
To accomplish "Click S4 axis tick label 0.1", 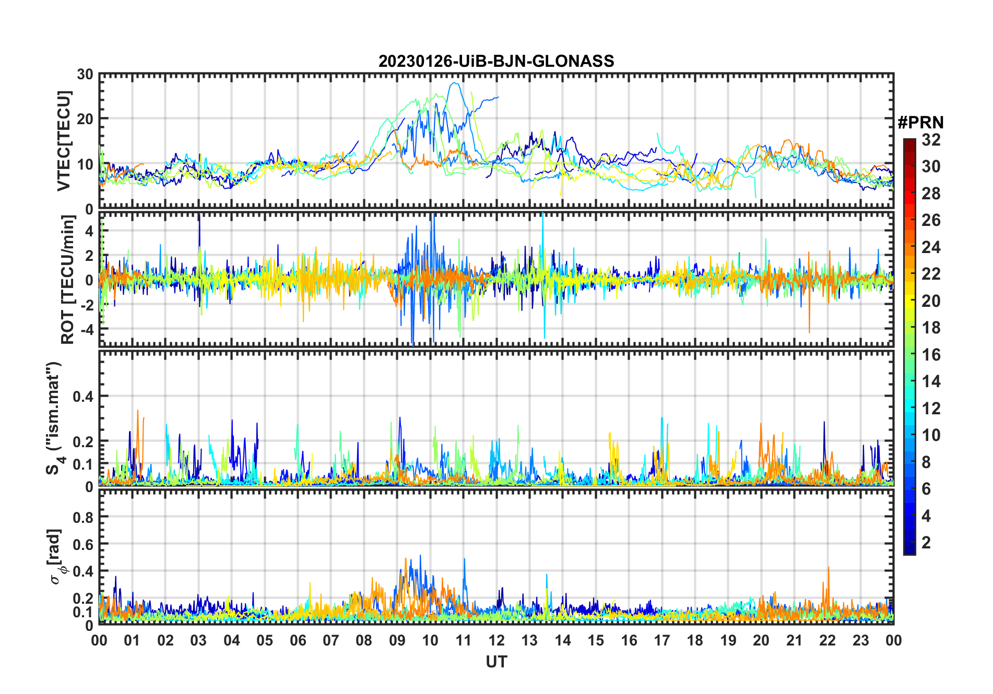I will click(x=83, y=464).
